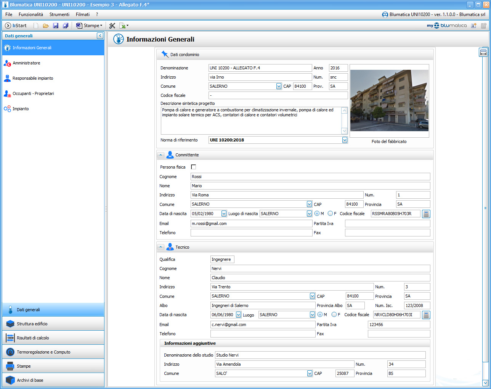
Task: Select M gender radio for Tecnico
Action: tap(320, 315)
